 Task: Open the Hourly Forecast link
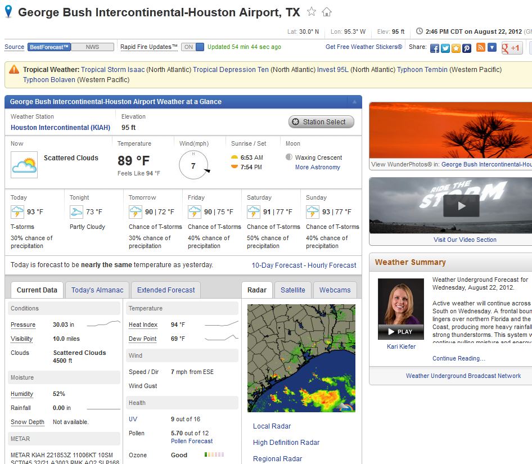332,265
